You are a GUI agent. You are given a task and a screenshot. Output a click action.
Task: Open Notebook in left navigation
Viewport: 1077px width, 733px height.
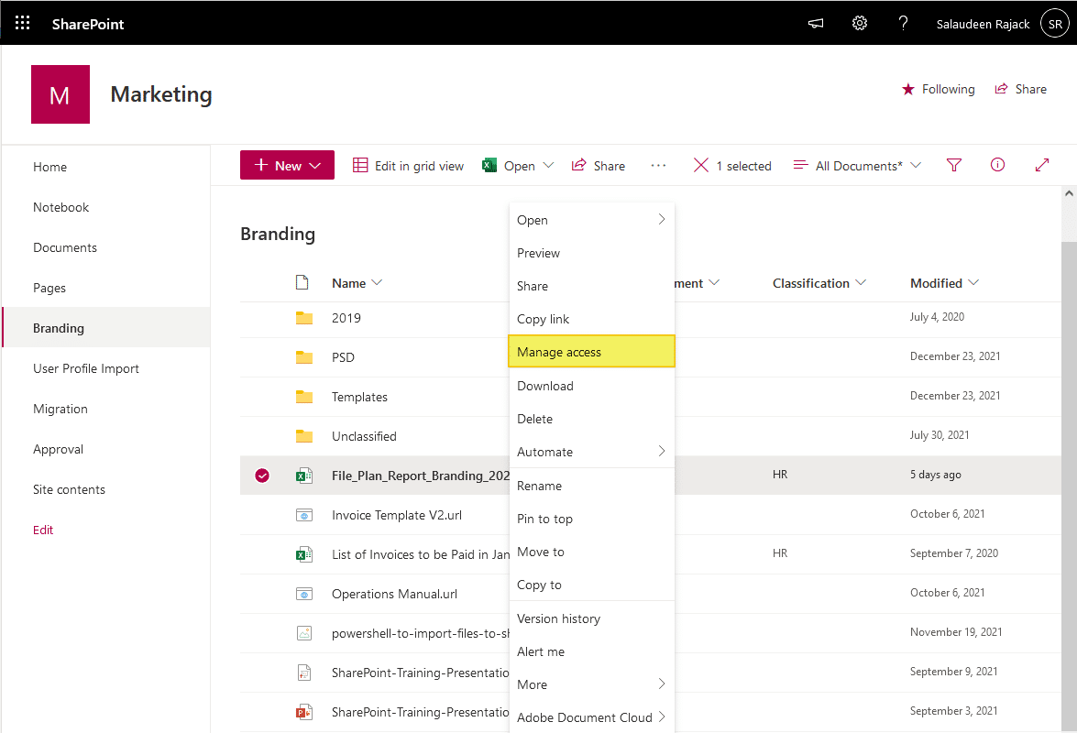(61, 207)
